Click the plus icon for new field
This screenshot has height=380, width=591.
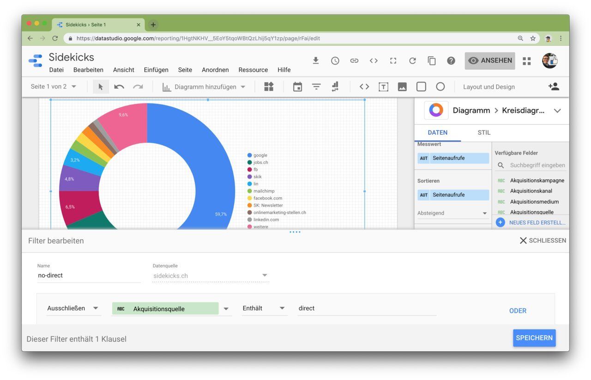coord(500,223)
